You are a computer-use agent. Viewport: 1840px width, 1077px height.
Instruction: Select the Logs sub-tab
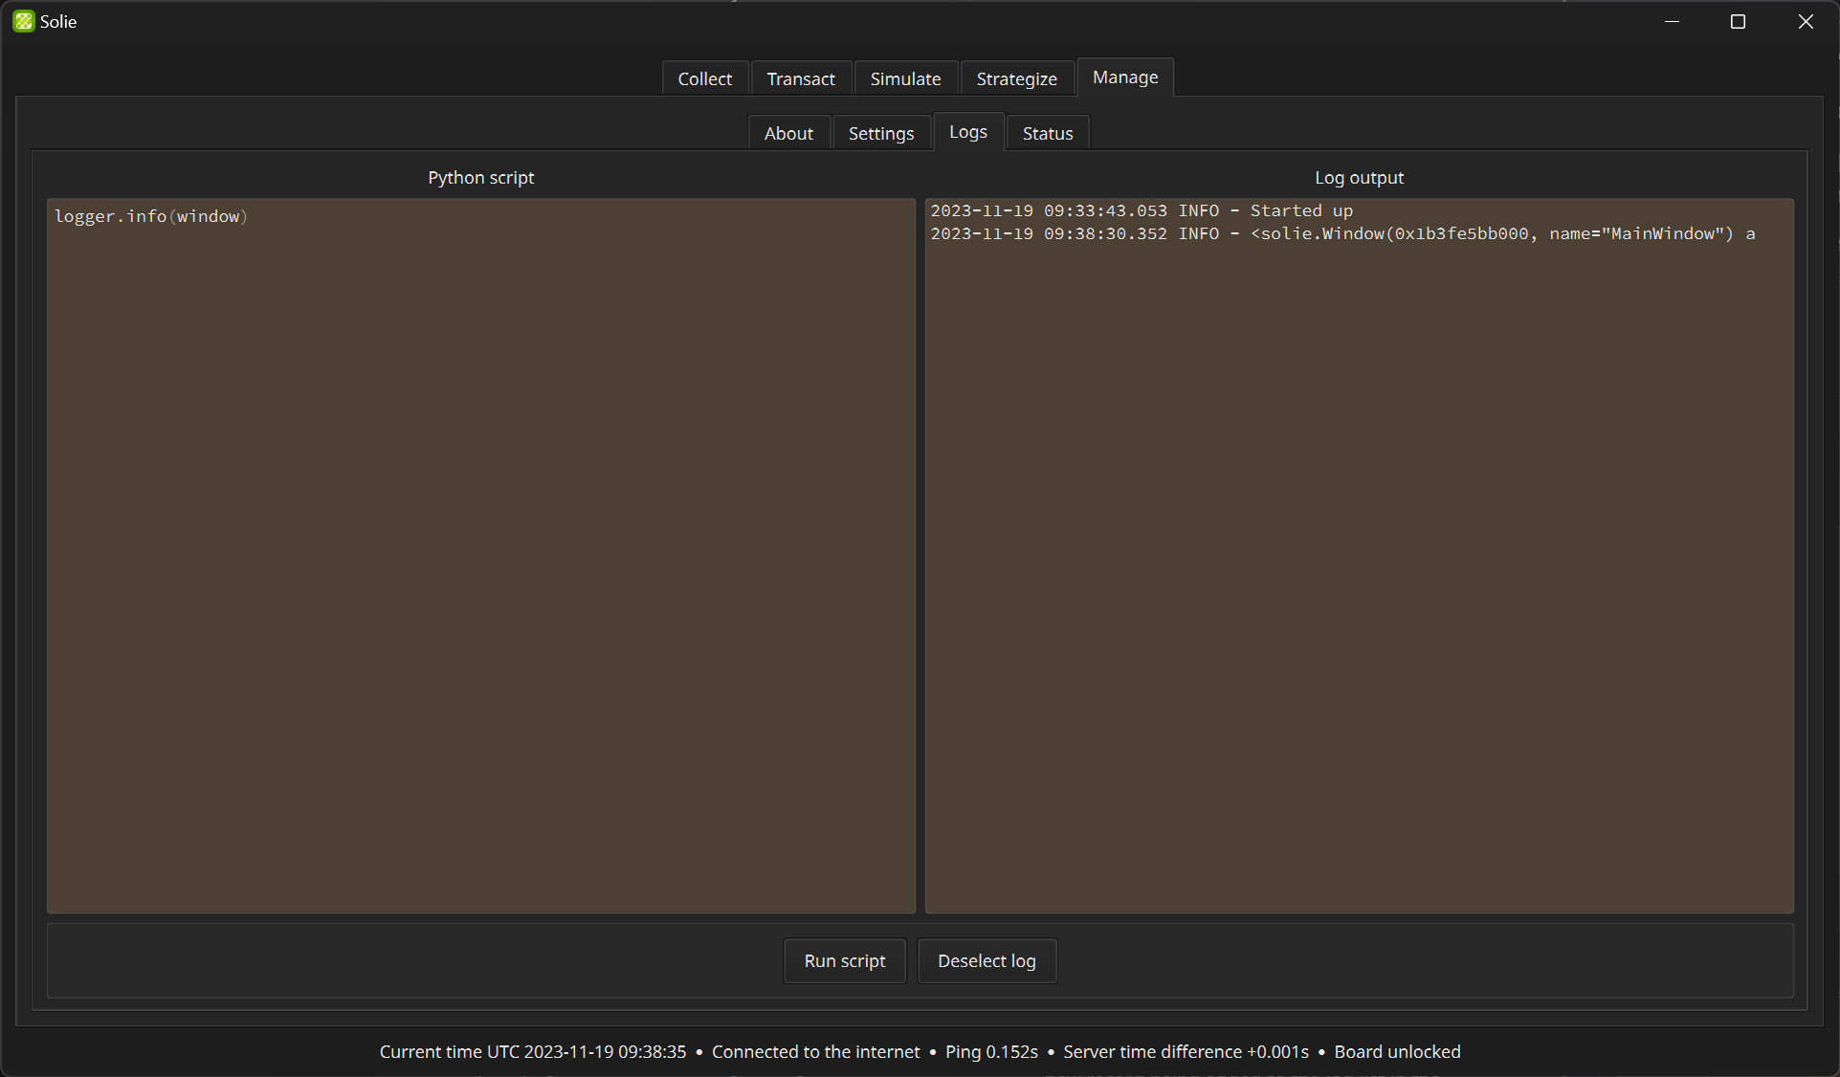(x=967, y=132)
